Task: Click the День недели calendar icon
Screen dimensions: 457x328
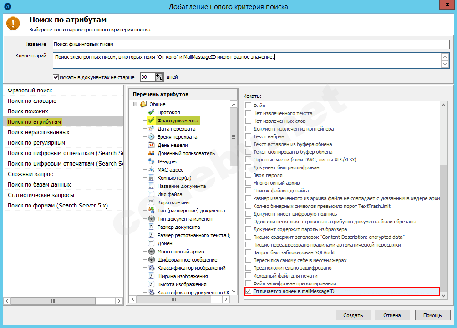Action: point(151,145)
